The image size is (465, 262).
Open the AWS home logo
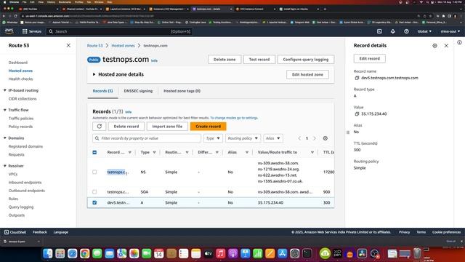click(9, 31)
